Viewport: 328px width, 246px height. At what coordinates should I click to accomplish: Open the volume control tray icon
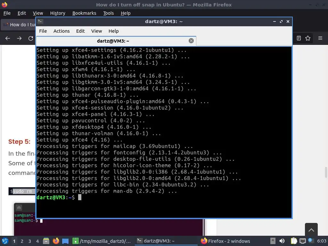point(282,241)
